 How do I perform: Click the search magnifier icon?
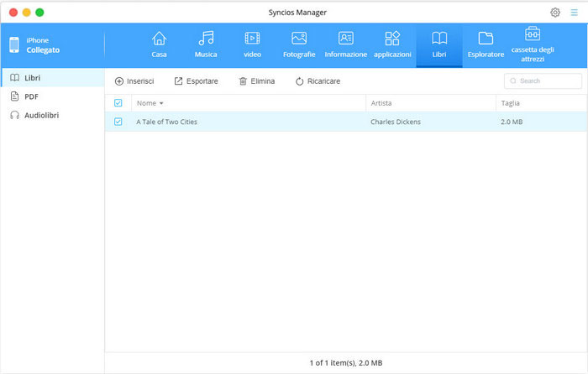tap(513, 81)
